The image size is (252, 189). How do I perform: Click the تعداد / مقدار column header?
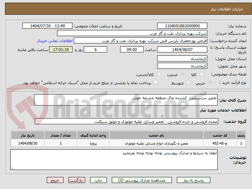(x=61, y=135)
